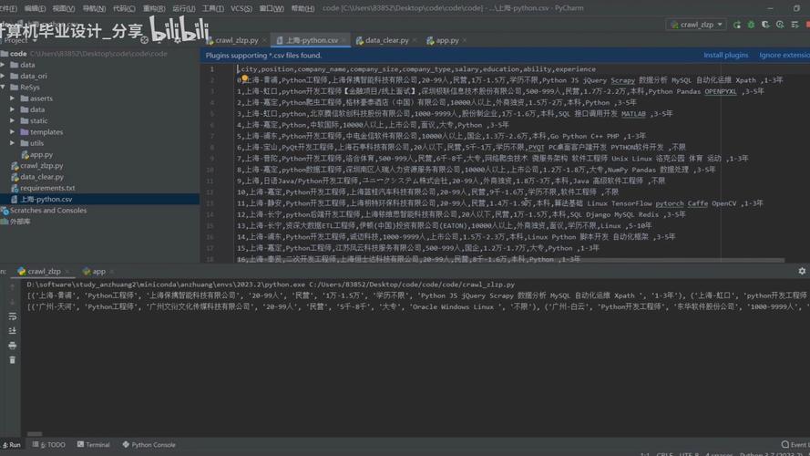Screen dimensions: 810x456
Task: Open the Python Console tool window
Action: [148, 445]
